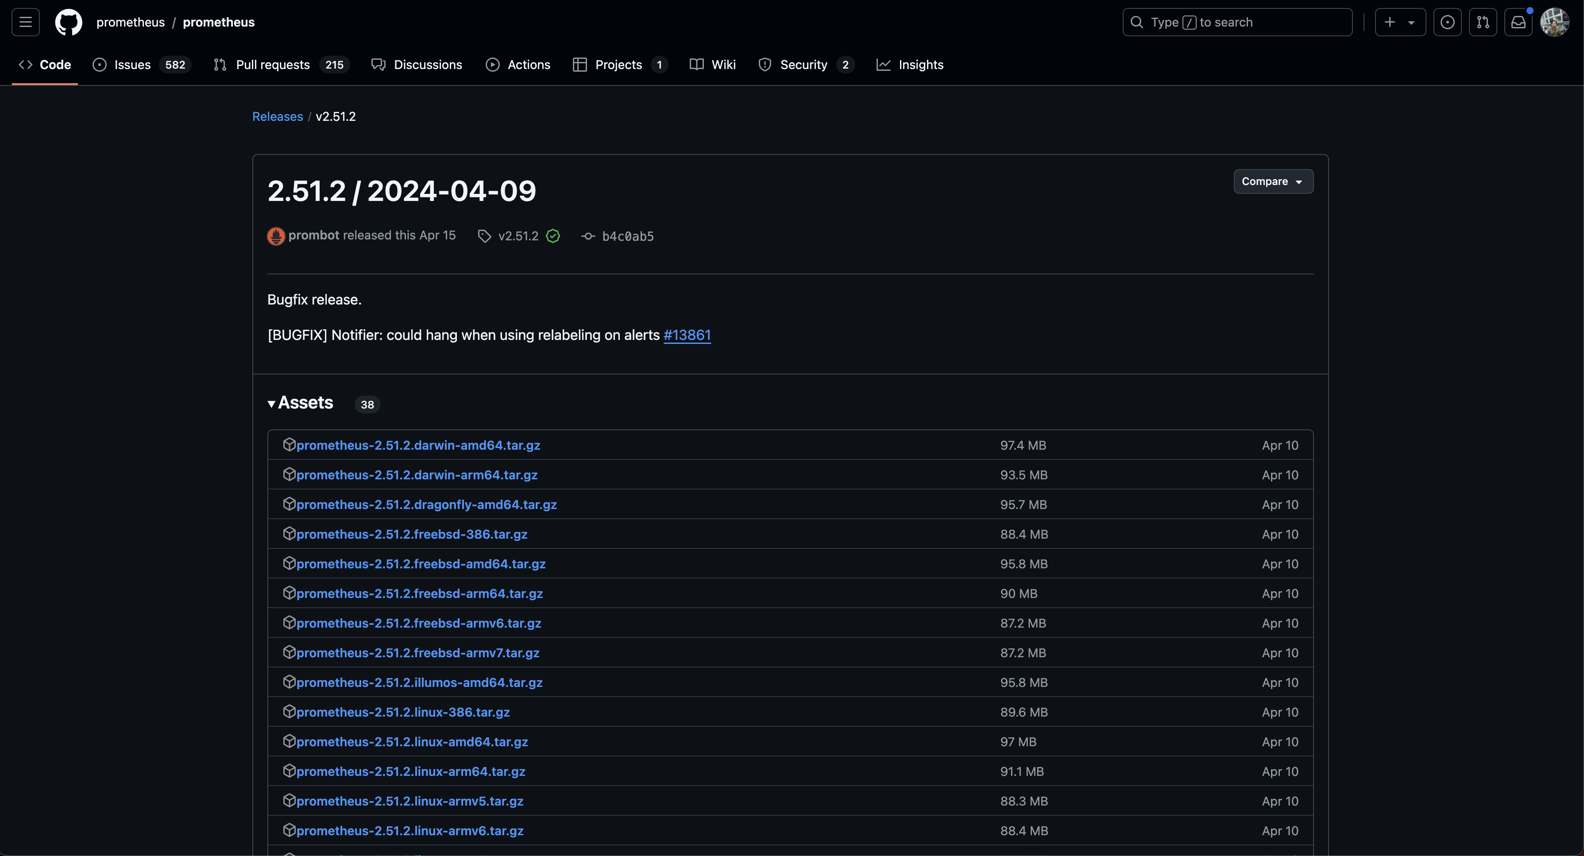The width and height of the screenshot is (1584, 856).
Task: Open the create new plus button
Action: point(1390,22)
